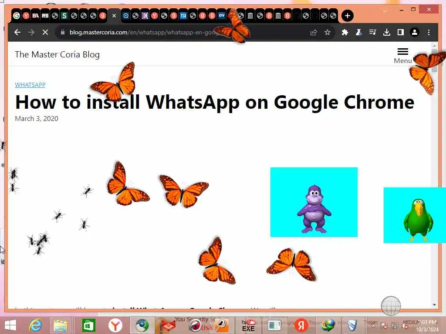Close the active tab

(114, 16)
